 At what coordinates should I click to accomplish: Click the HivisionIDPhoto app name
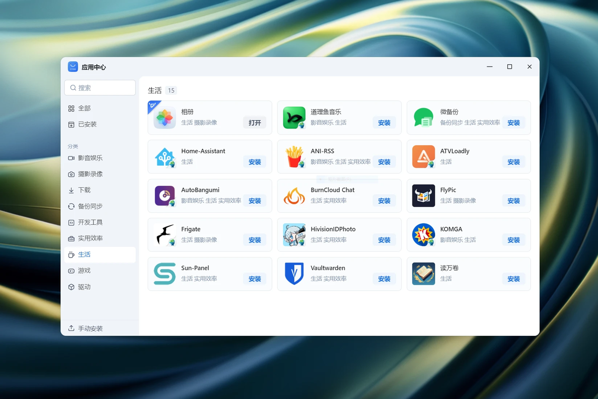(333, 229)
